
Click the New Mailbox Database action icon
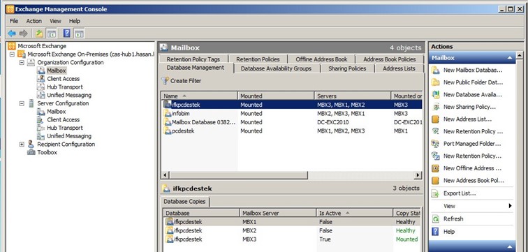[x=435, y=70]
